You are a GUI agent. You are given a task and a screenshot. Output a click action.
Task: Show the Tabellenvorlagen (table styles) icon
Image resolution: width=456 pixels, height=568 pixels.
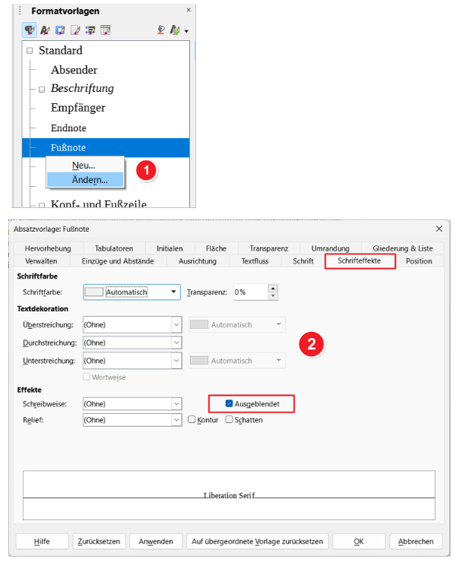(106, 30)
